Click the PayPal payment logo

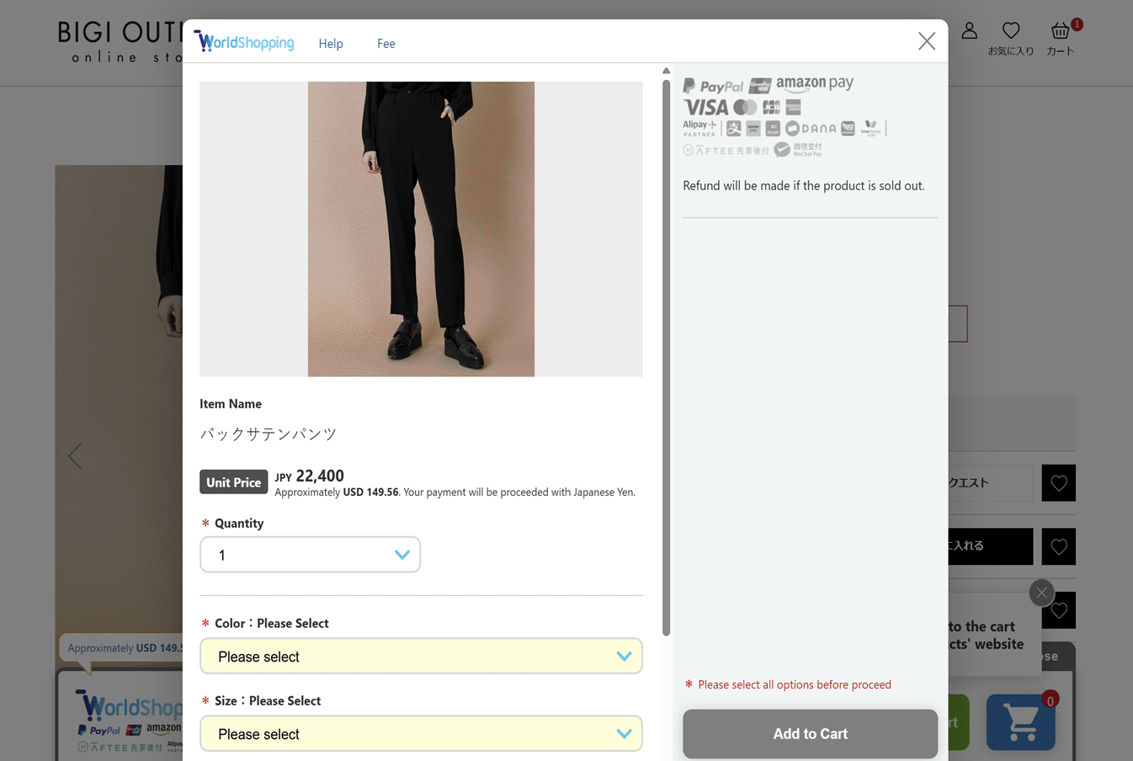tap(714, 86)
